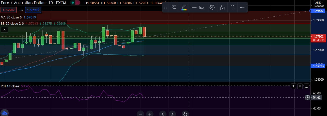Reset the chart view
The image size is (327, 116).
(185, 114)
